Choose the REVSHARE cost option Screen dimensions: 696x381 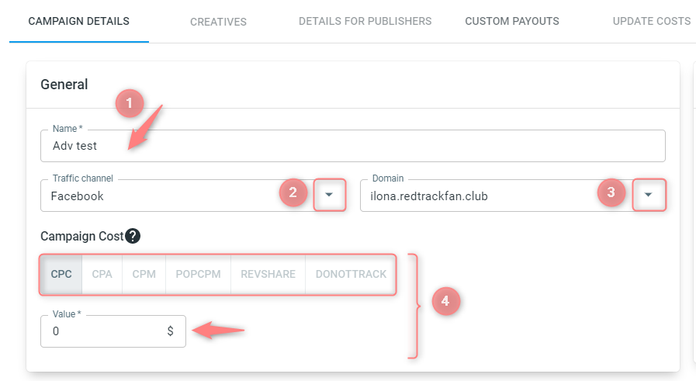click(x=268, y=275)
